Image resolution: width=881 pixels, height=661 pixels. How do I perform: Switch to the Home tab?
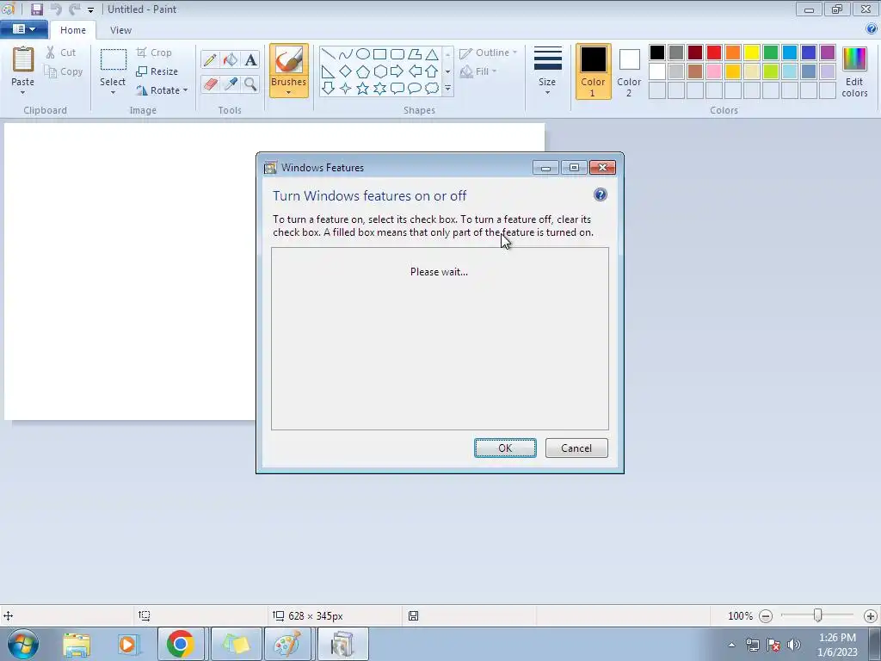pyautogui.click(x=73, y=30)
